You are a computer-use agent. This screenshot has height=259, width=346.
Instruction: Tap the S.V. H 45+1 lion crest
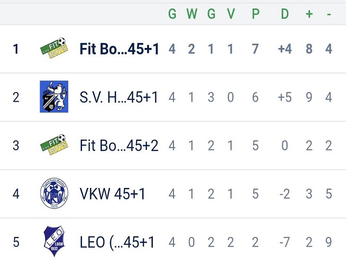54,96
